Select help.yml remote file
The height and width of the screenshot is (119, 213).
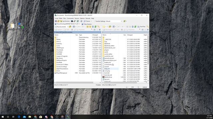[107, 69]
